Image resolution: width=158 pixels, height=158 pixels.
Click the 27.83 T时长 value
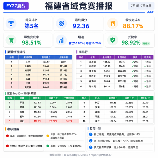click(69, 117)
